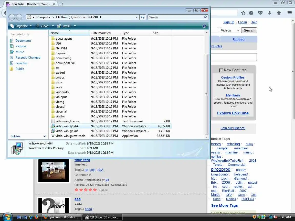Viewport: 295px width, 221px height.
Task: Click the EpikTube taskbar button
Action: (62, 217)
